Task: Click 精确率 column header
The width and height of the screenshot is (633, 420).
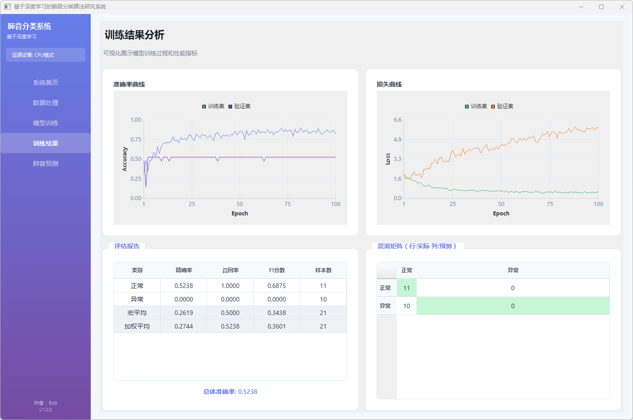Action: click(x=184, y=270)
